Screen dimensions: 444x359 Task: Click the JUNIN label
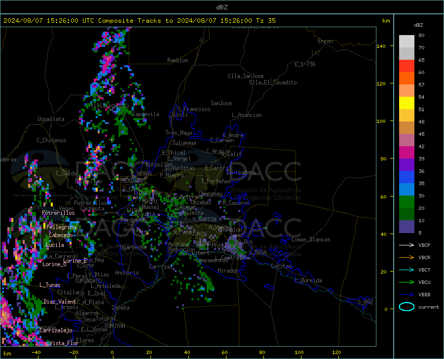(199, 234)
